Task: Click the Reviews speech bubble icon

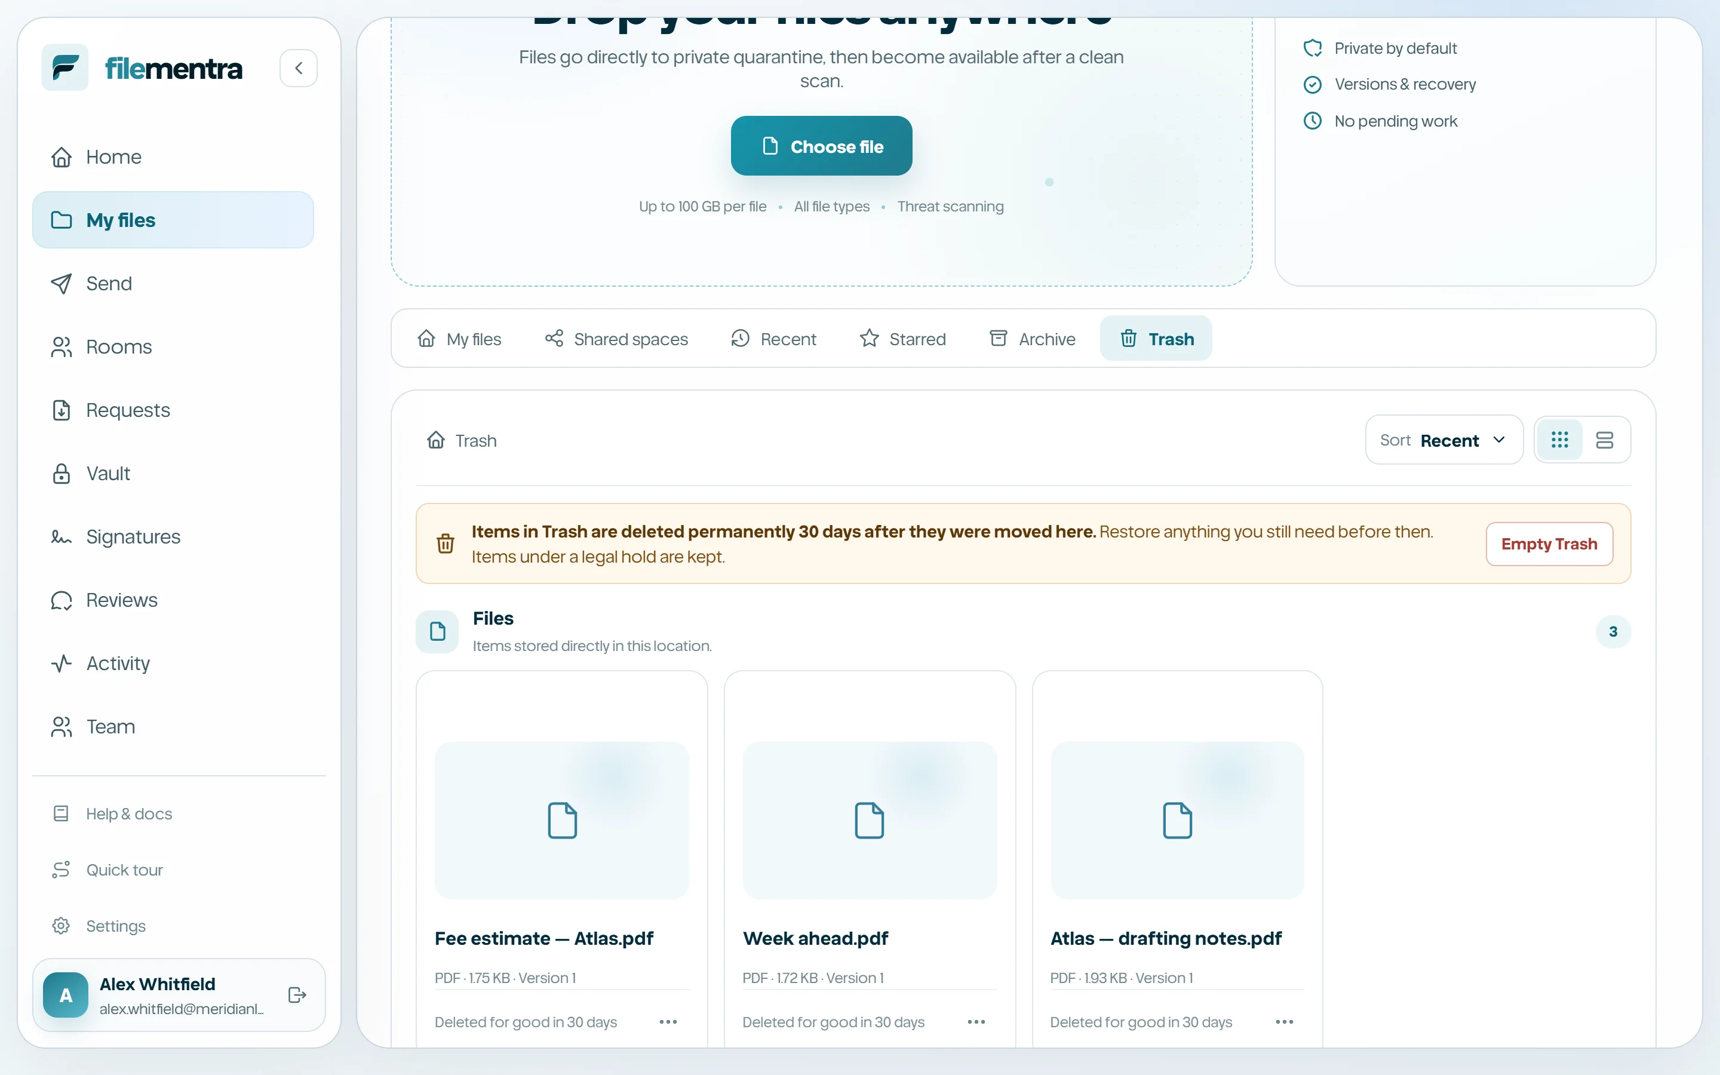Action: pos(62,600)
